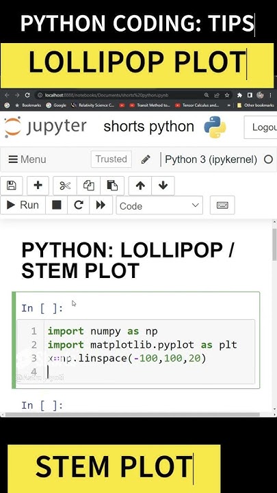Open the Code cell type dropdown
Image resolution: width=277 pixels, height=493 pixels.
pyautogui.click(x=159, y=205)
